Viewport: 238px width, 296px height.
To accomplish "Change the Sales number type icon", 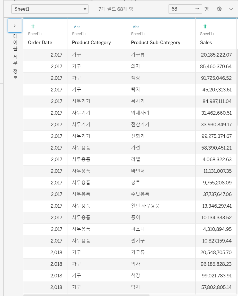I will (205, 27).
